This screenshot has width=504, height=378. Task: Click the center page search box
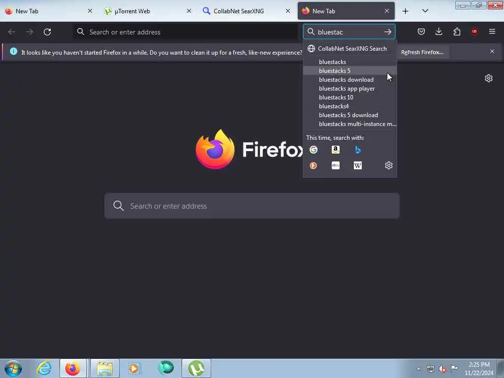[x=252, y=206]
